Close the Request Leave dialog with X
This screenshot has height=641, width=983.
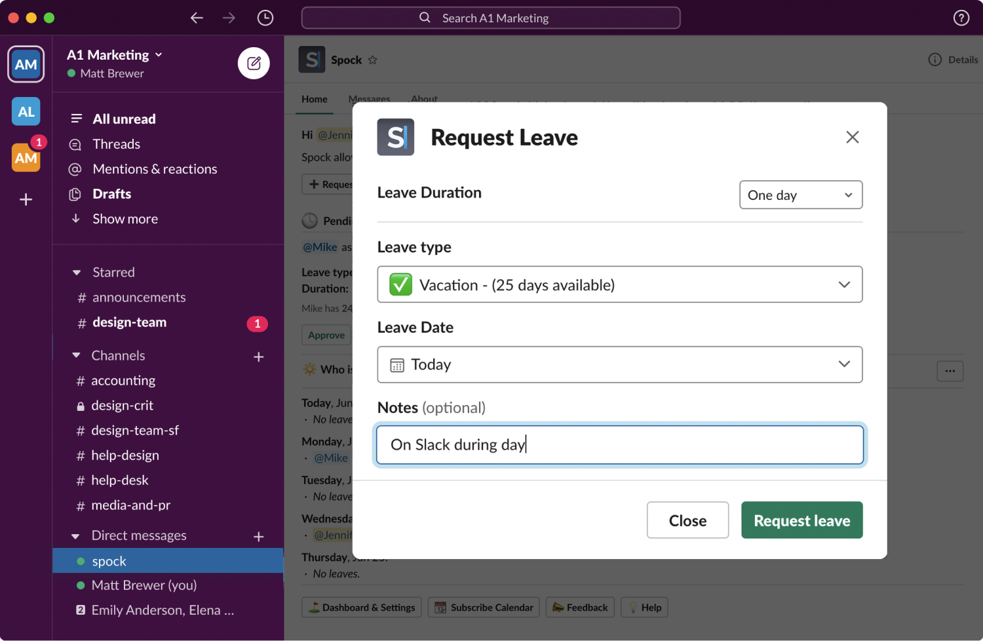click(x=852, y=137)
